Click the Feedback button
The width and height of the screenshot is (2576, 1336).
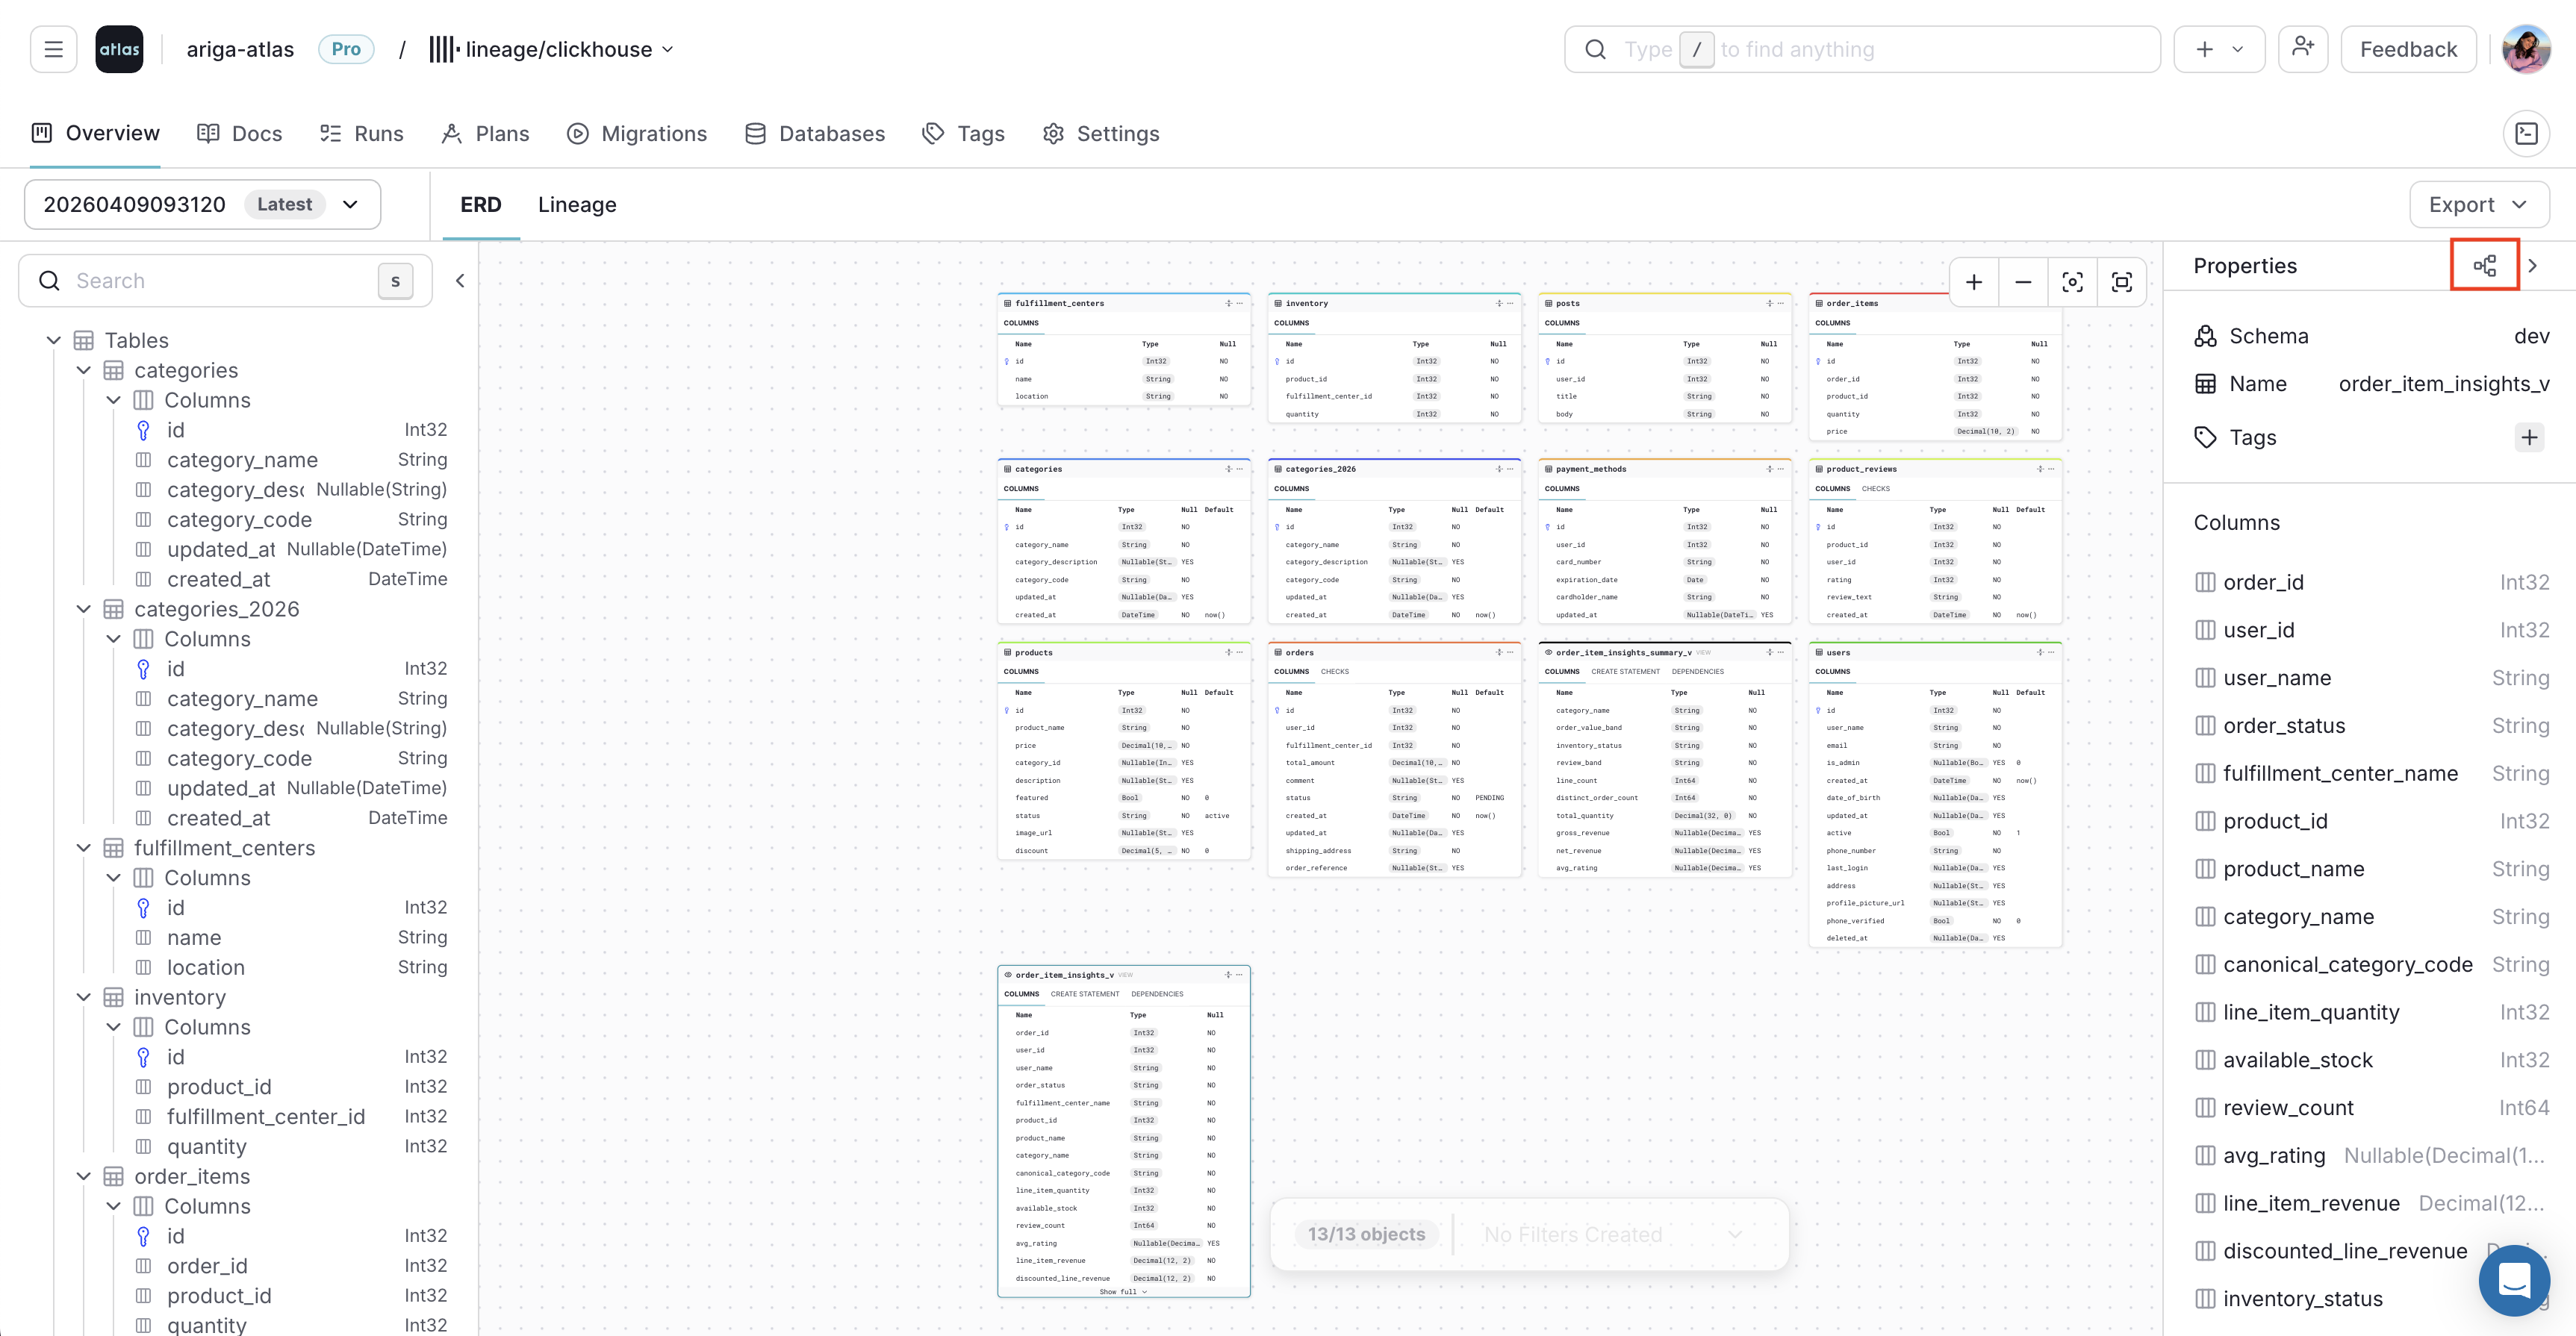pyautogui.click(x=2408, y=48)
